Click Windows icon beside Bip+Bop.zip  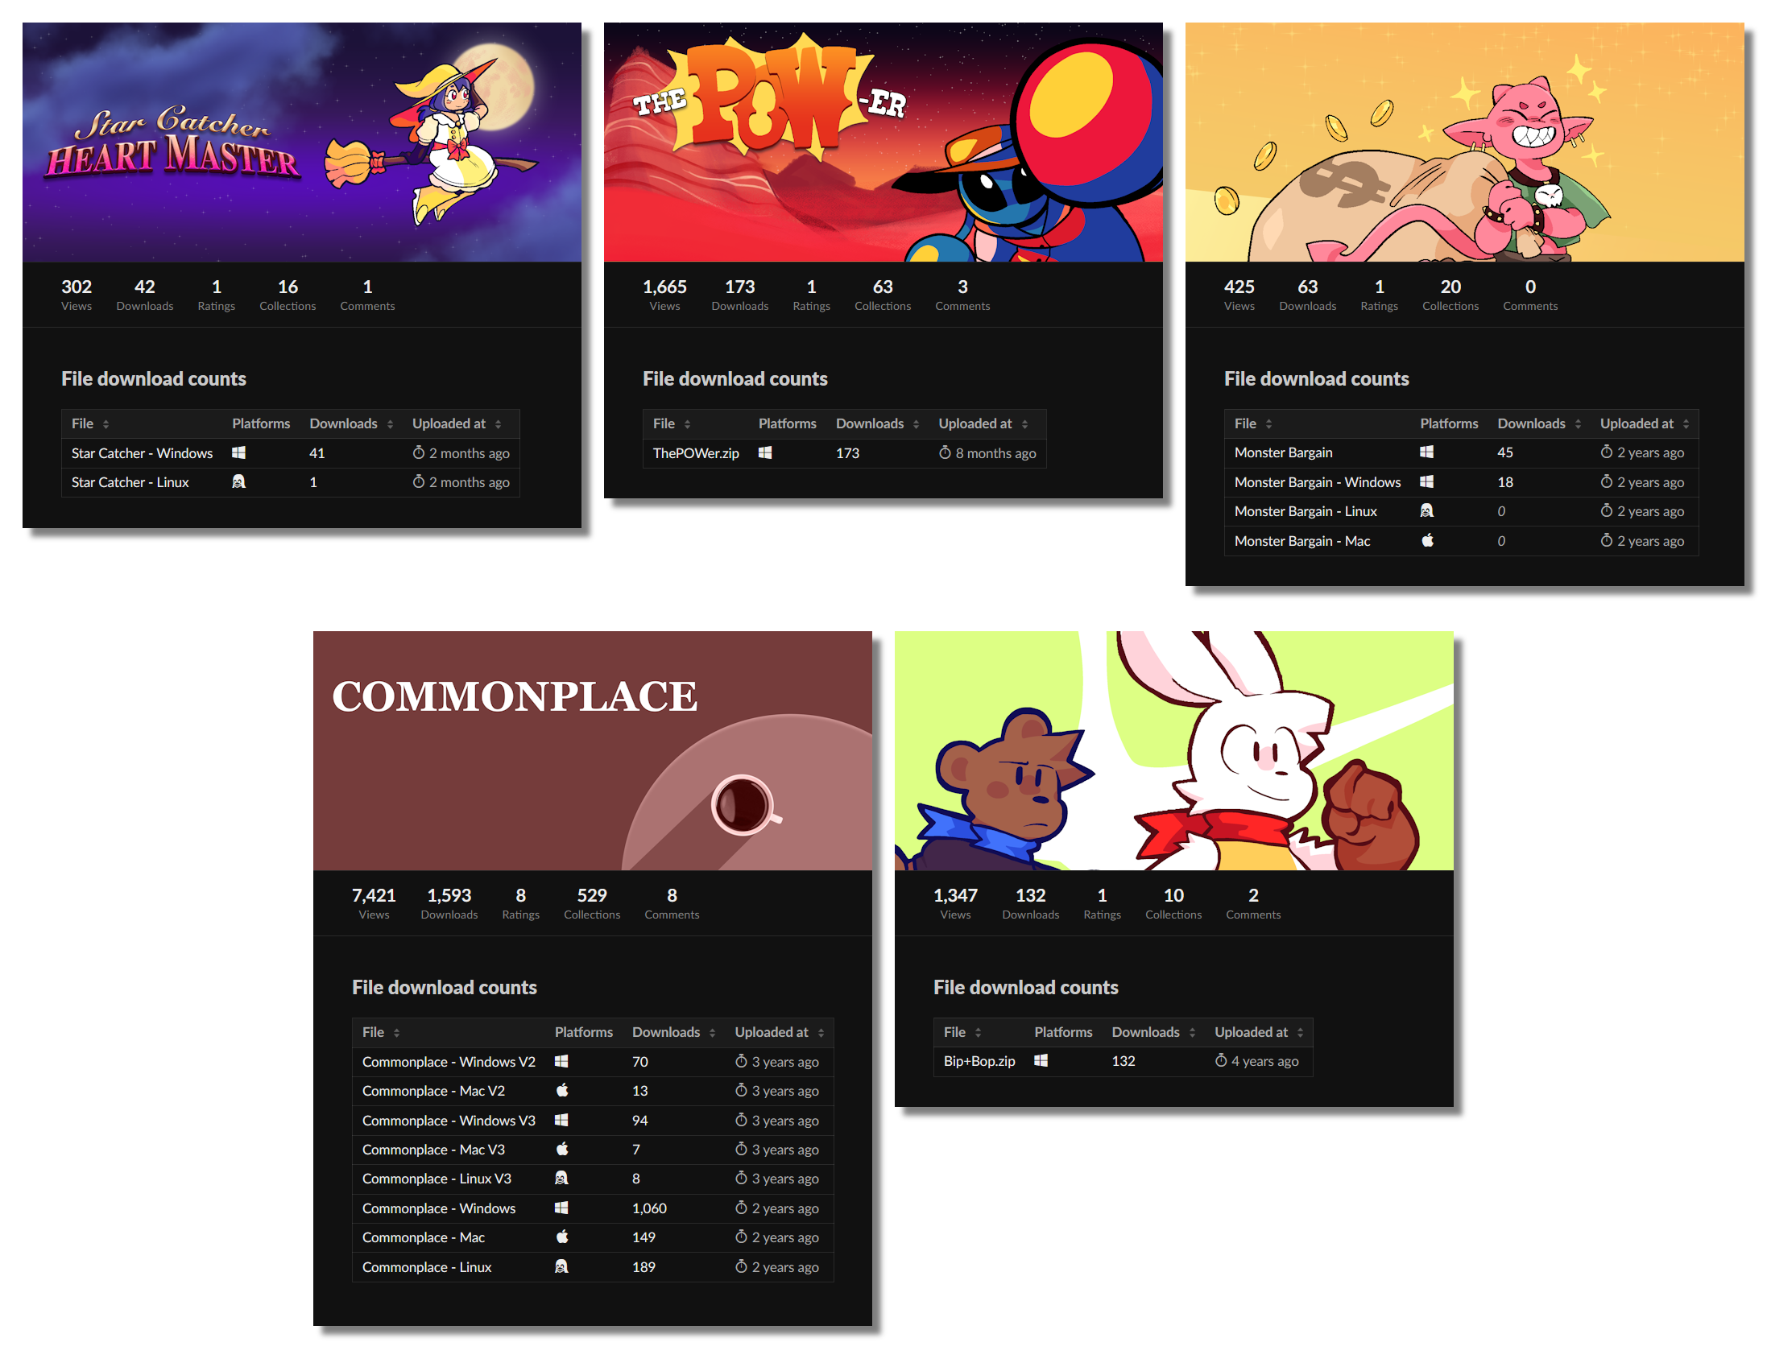pos(1041,1060)
